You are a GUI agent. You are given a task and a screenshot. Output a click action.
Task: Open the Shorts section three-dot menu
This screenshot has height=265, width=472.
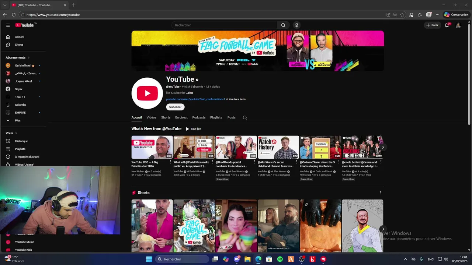[380, 193]
